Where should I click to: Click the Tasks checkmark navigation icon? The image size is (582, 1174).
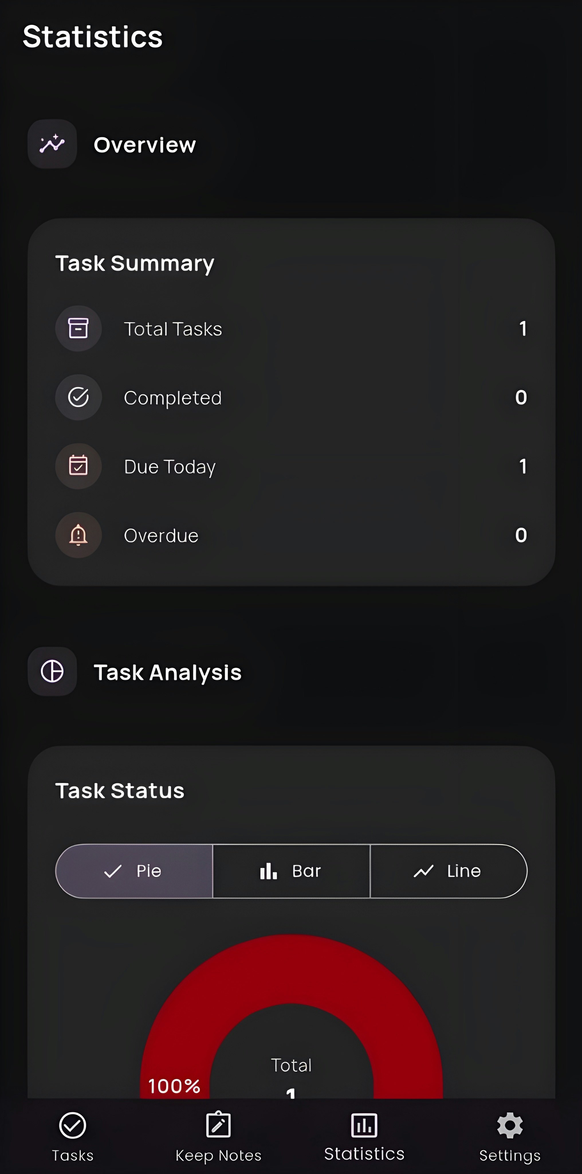click(x=73, y=1126)
